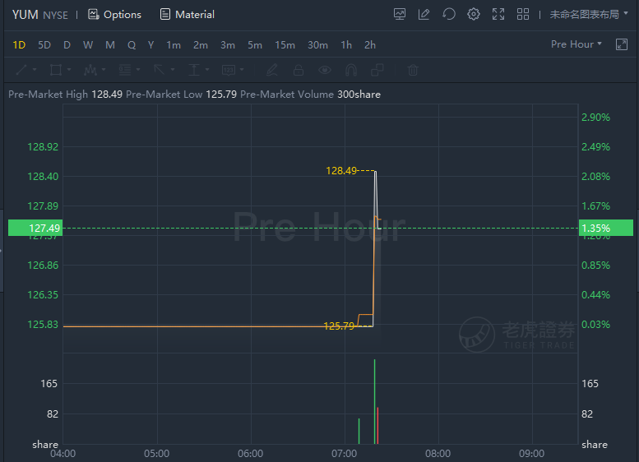Select the 123 text annotation tool
Screen dimensions: 639x462
(229, 70)
